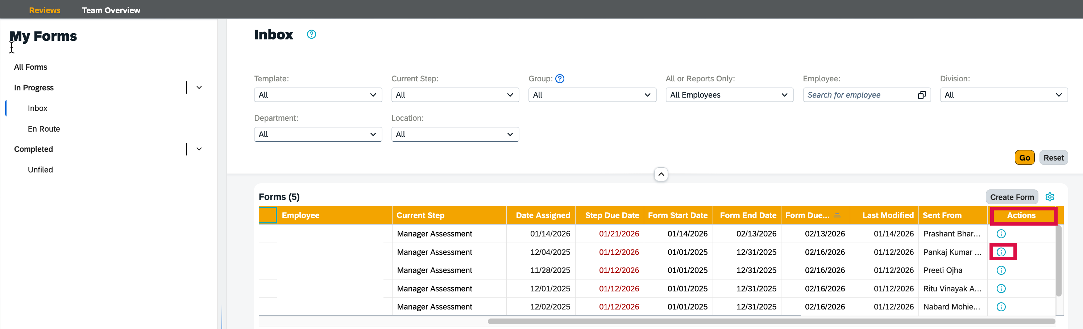Switch to the Reviews tab
1083x329 pixels.
pyautogui.click(x=45, y=10)
